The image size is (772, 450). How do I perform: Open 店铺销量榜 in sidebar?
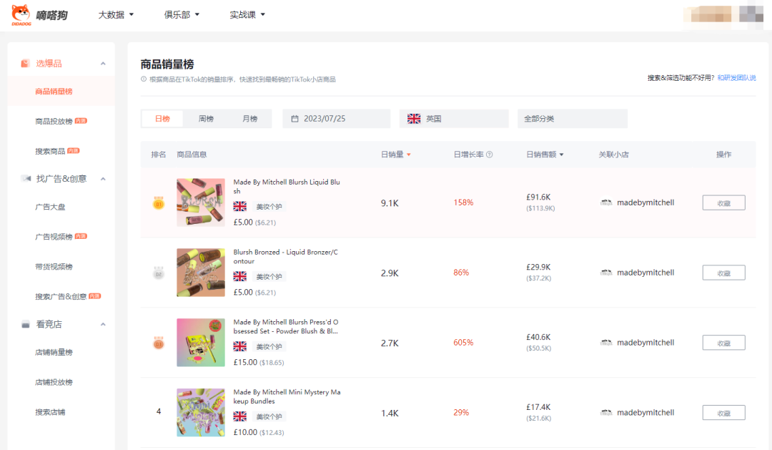(x=54, y=353)
